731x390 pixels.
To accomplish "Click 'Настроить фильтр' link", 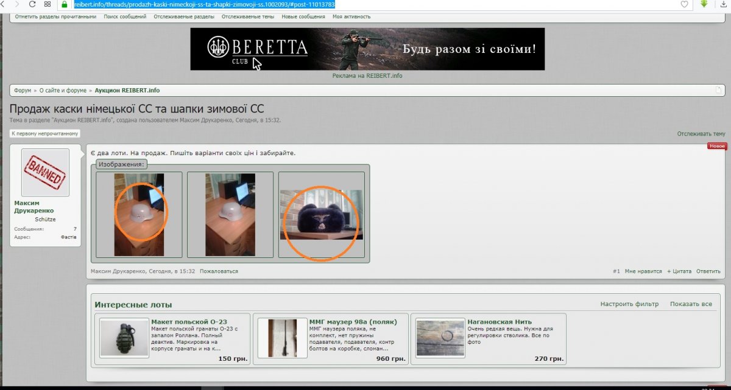I will (629, 304).
